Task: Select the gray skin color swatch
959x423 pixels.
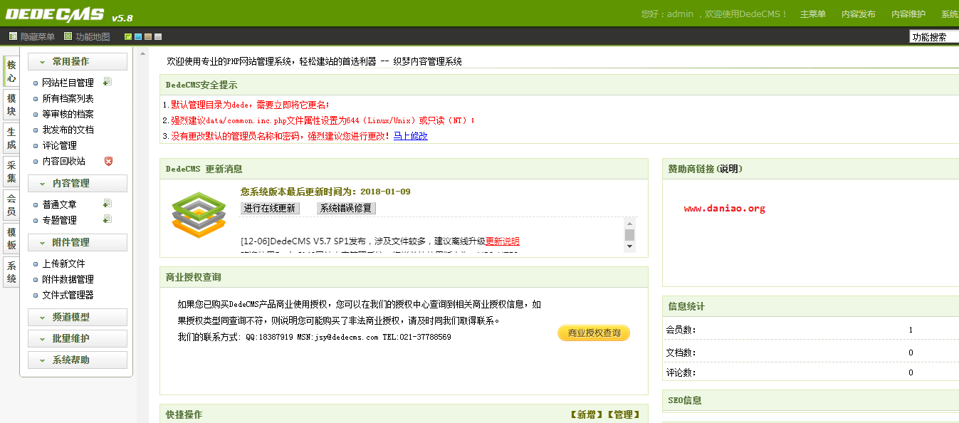Action: pyautogui.click(x=158, y=36)
